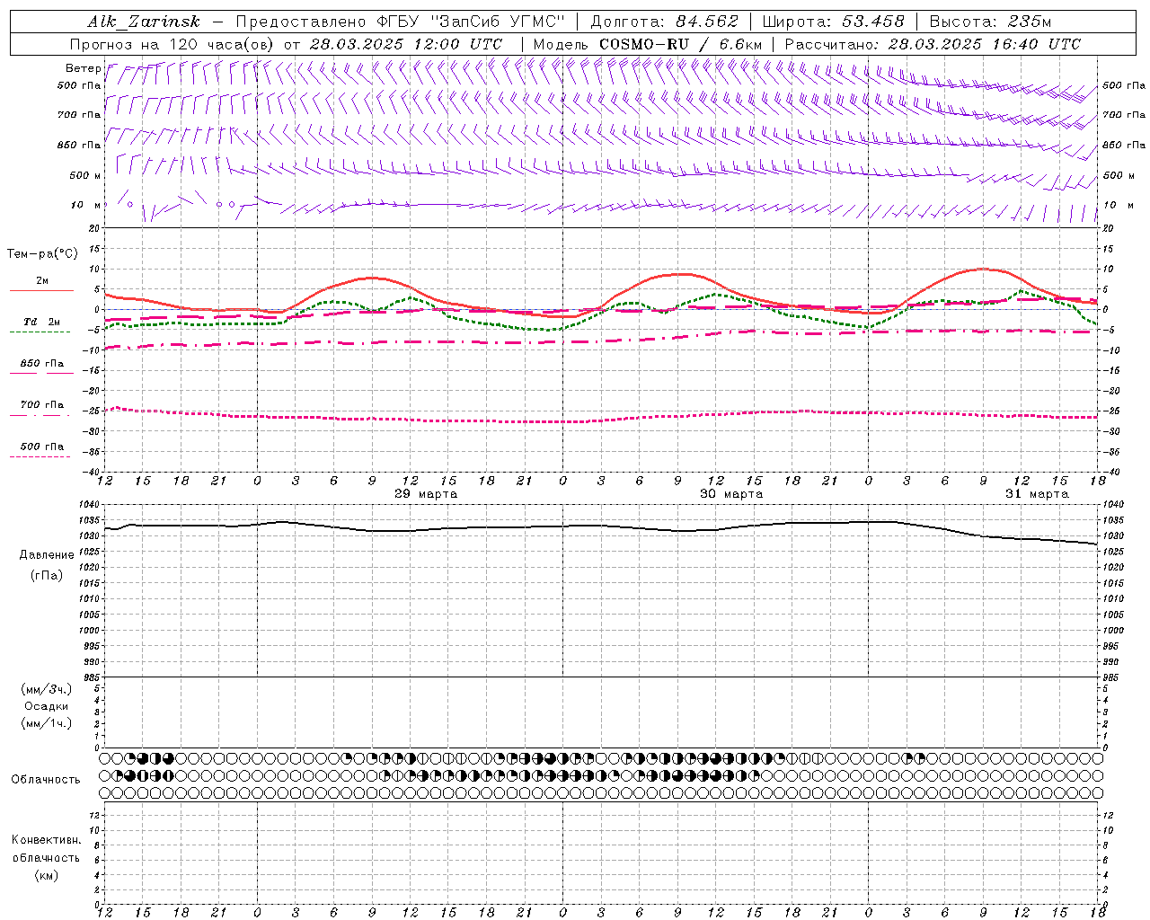
Task: Click the 30 марта date label
Action: (731, 494)
